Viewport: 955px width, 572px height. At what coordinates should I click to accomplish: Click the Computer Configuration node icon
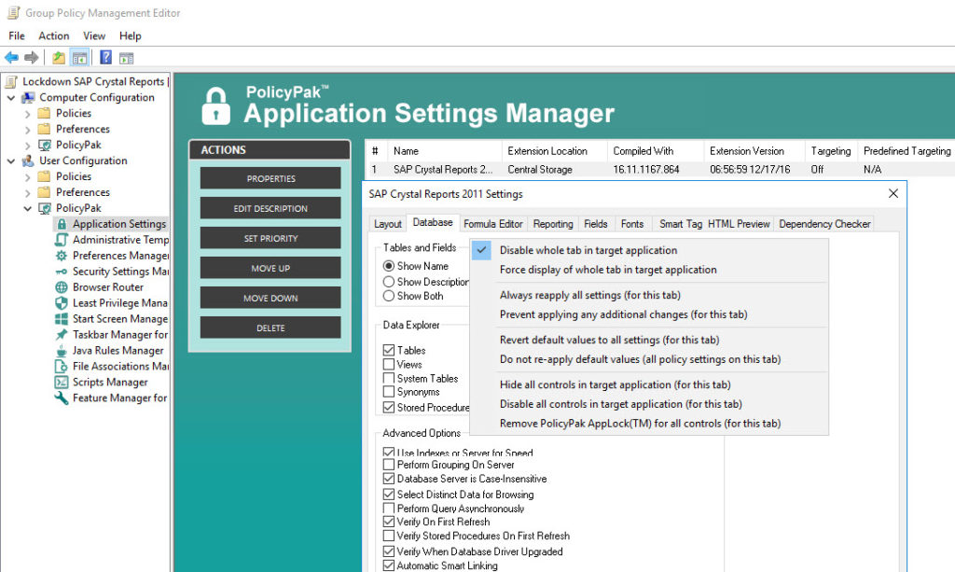coord(28,97)
